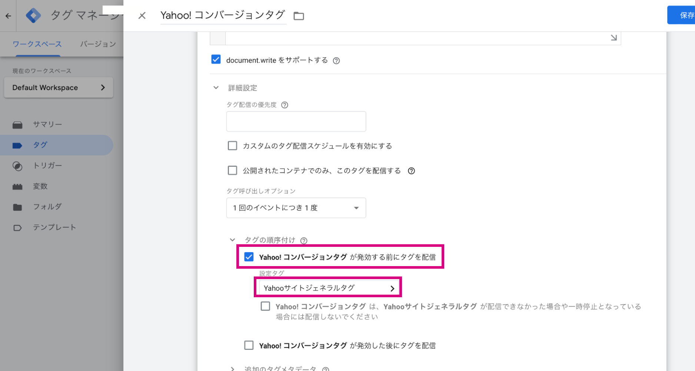Viewport: 695px width, 371px height.
Task: Open the folder icon beside the tag name
Action: coord(299,16)
